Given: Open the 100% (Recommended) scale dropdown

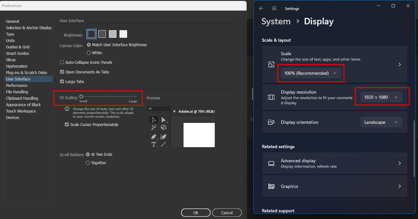Looking at the screenshot, I should pos(310,73).
